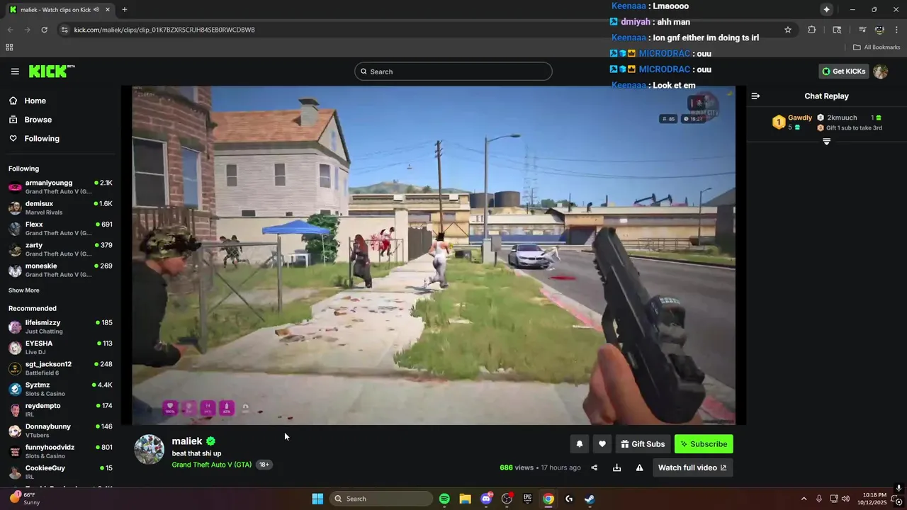Click the clip video player
Image resolution: width=907 pixels, height=510 pixels.
(x=434, y=255)
